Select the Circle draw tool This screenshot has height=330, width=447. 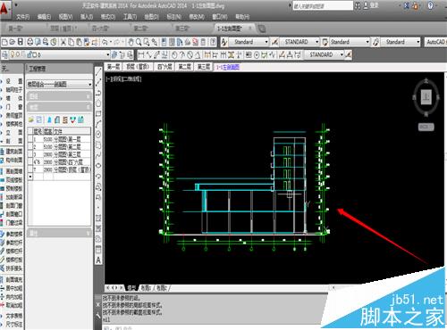tap(98, 135)
